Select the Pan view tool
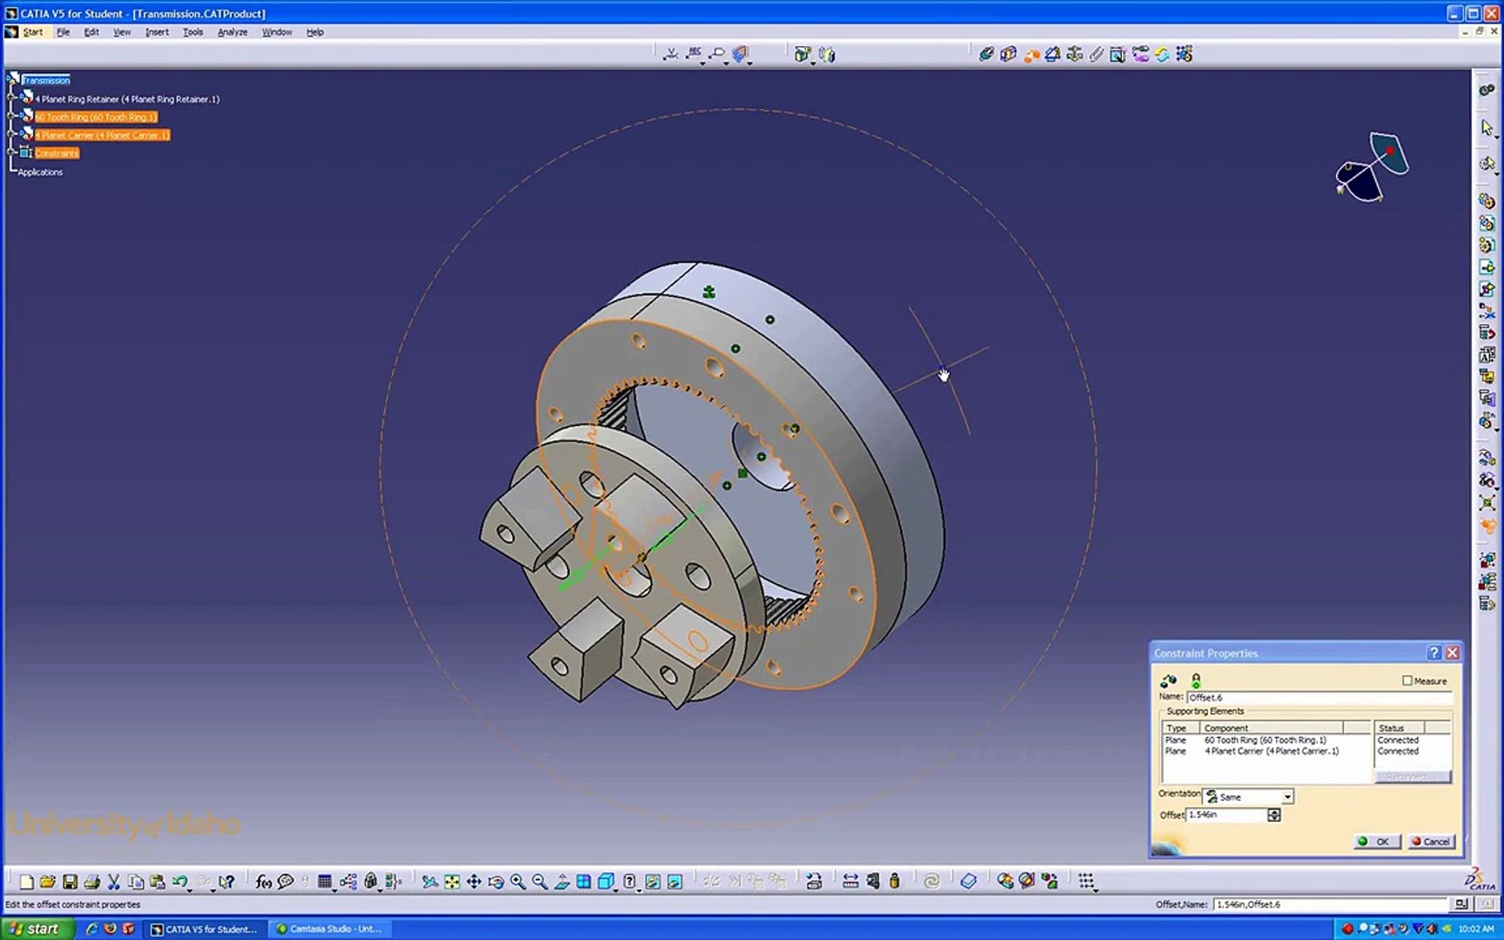Image resolution: width=1504 pixels, height=940 pixels. coord(473,882)
